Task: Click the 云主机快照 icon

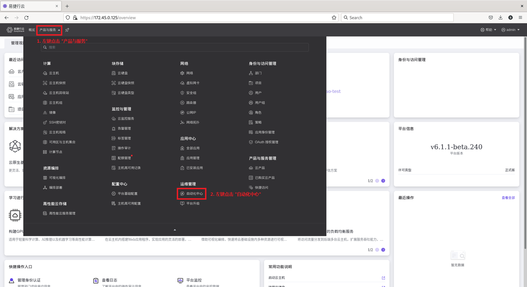Action: [x=45, y=83]
